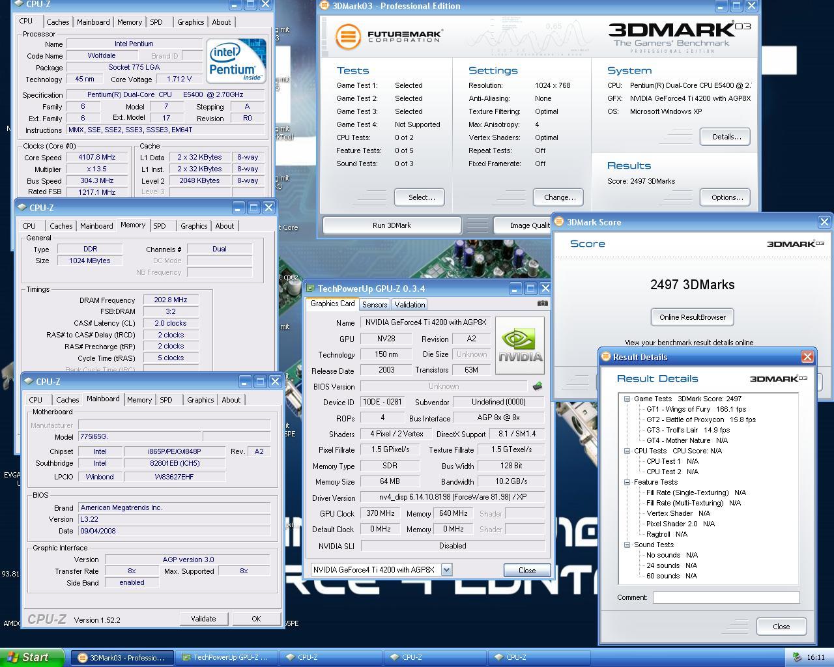Open the SPD tab in top CPU-Z window
The width and height of the screenshot is (834, 667).
click(x=156, y=22)
